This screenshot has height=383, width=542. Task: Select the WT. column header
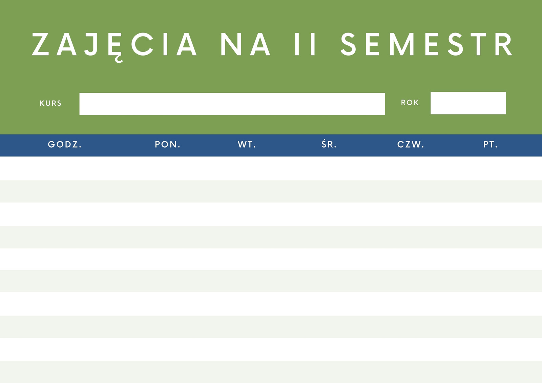[247, 145]
